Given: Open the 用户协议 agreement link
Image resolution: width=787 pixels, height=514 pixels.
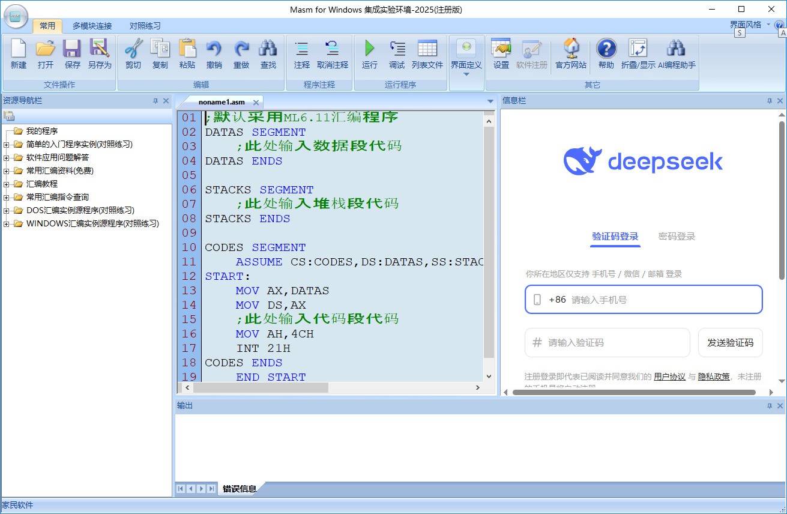Looking at the screenshot, I should tap(669, 376).
